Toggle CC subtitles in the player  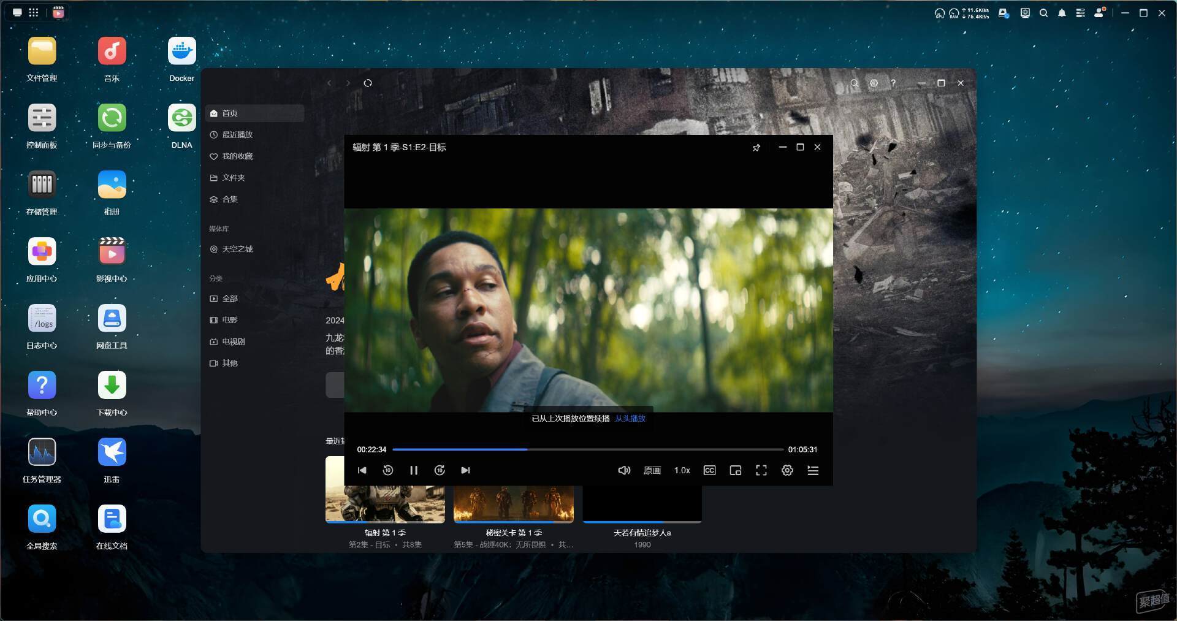point(709,470)
